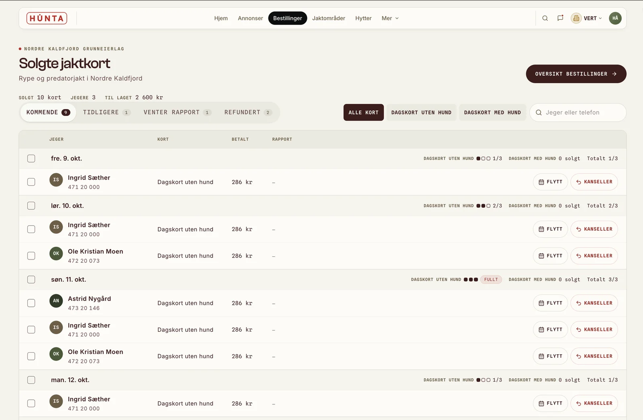Open the VERT role switcher dropdown
The height and width of the screenshot is (420, 643).
click(587, 18)
